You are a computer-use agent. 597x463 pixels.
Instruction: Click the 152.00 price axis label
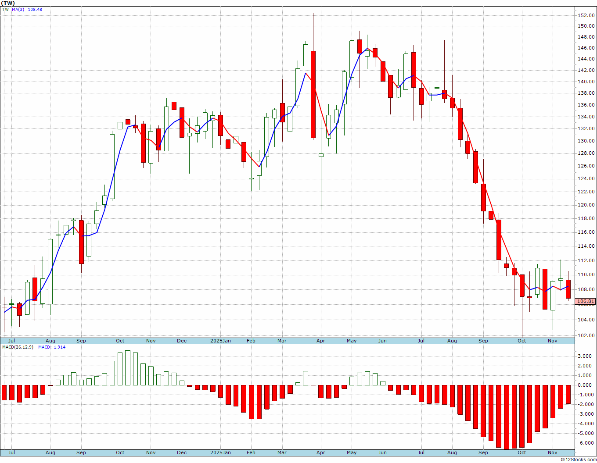pos(586,15)
